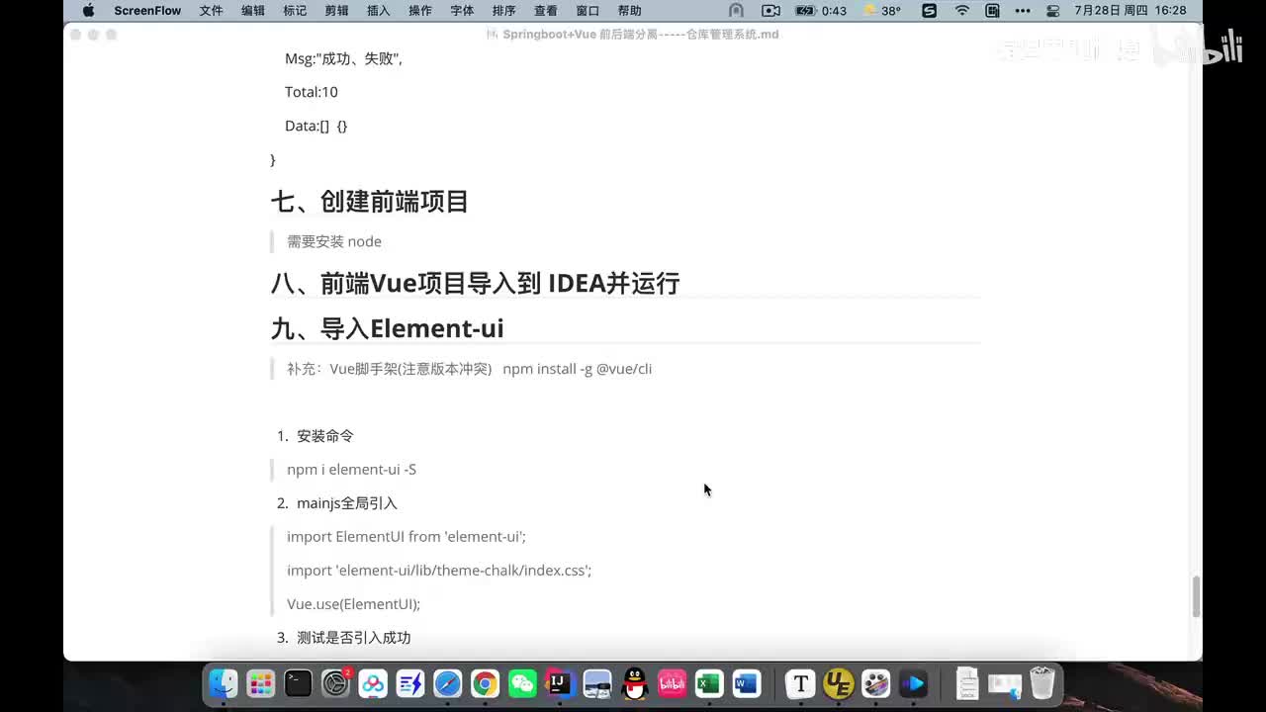
Task: Open the 窗口 menu
Action: [588, 11]
